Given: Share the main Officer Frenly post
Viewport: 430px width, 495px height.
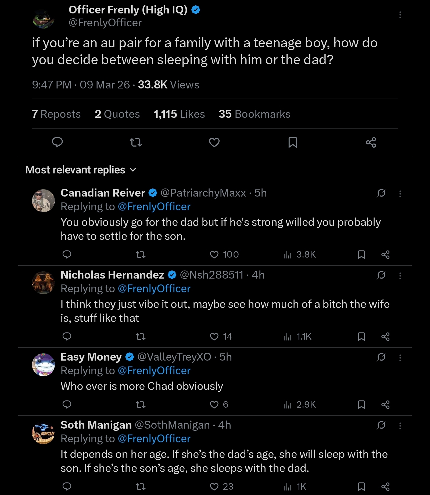Looking at the screenshot, I should point(371,142).
